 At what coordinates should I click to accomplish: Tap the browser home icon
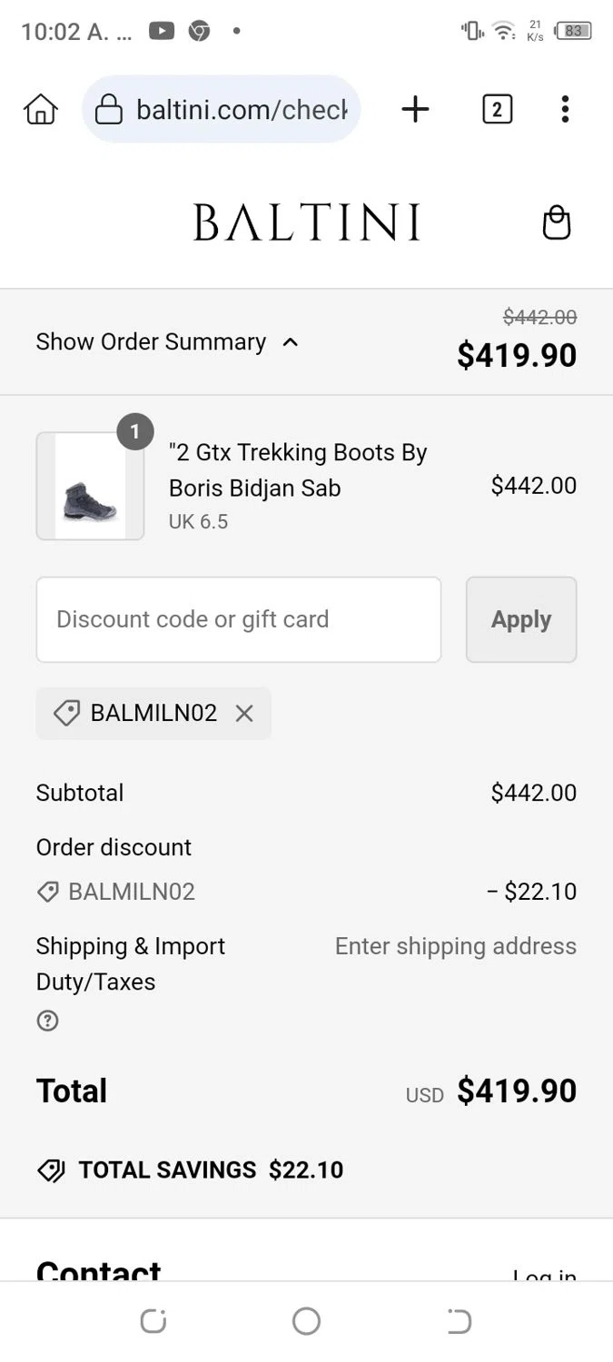click(x=40, y=110)
